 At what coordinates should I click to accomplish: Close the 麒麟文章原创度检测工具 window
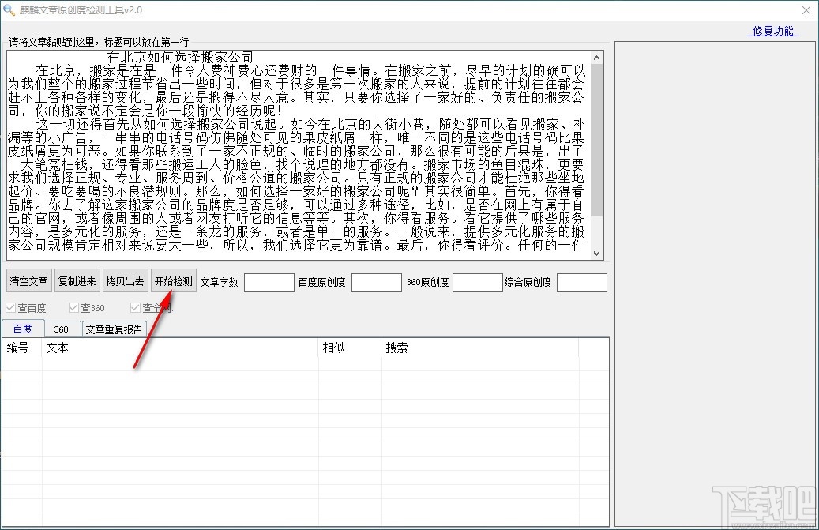point(806,10)
